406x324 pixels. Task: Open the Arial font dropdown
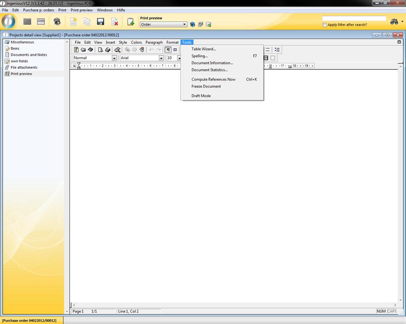161,58
